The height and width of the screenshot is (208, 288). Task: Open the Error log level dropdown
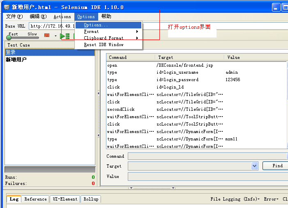tap(271, 199)
